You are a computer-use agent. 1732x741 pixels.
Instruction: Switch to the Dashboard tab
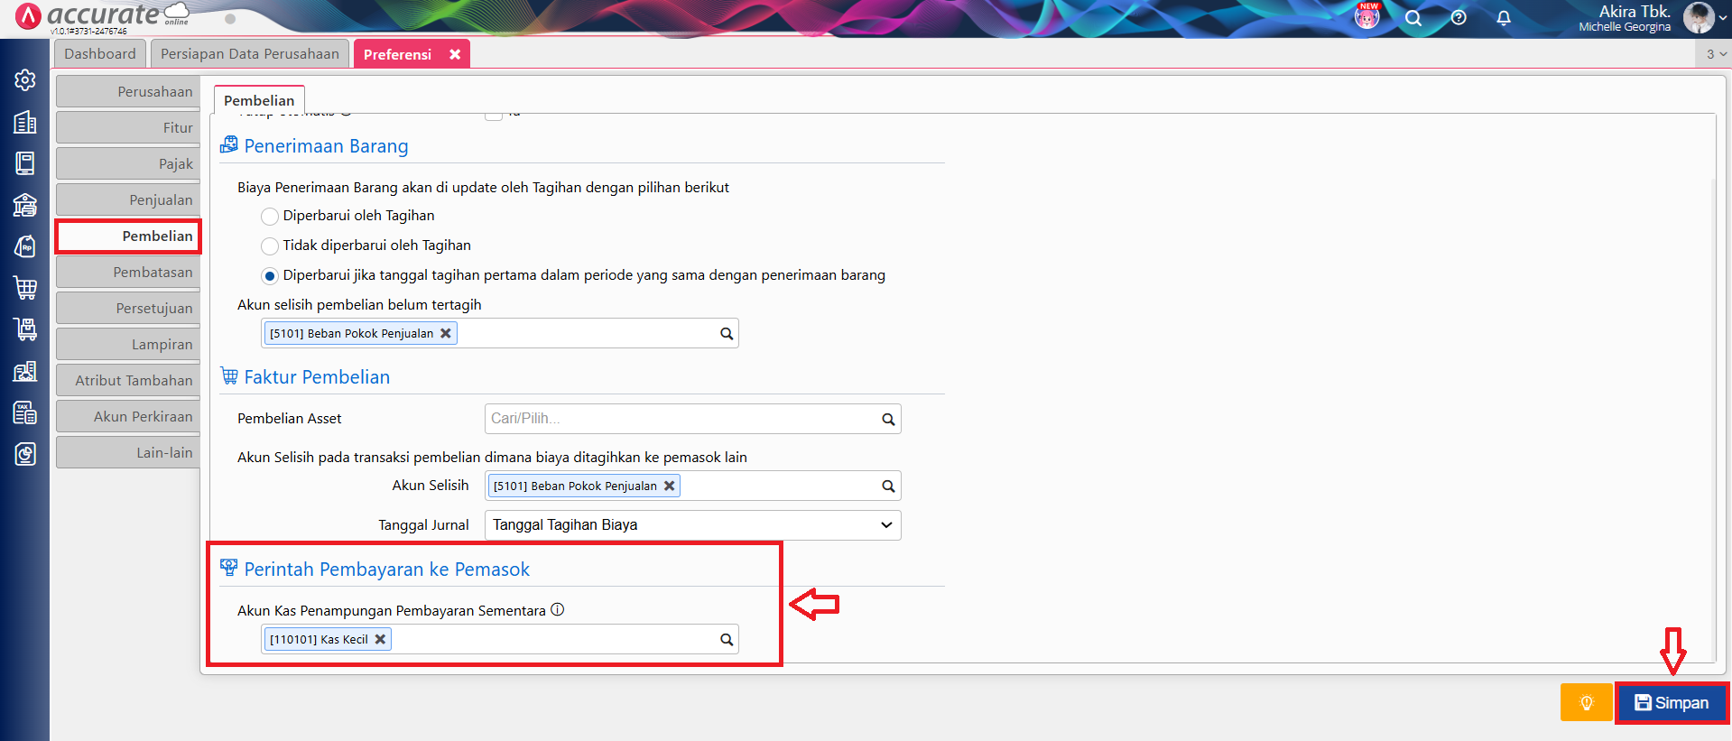99,54
